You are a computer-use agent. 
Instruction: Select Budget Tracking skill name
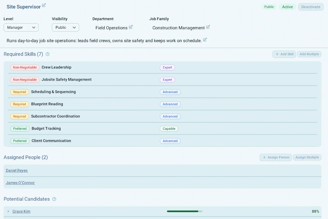tap(46, 129)
